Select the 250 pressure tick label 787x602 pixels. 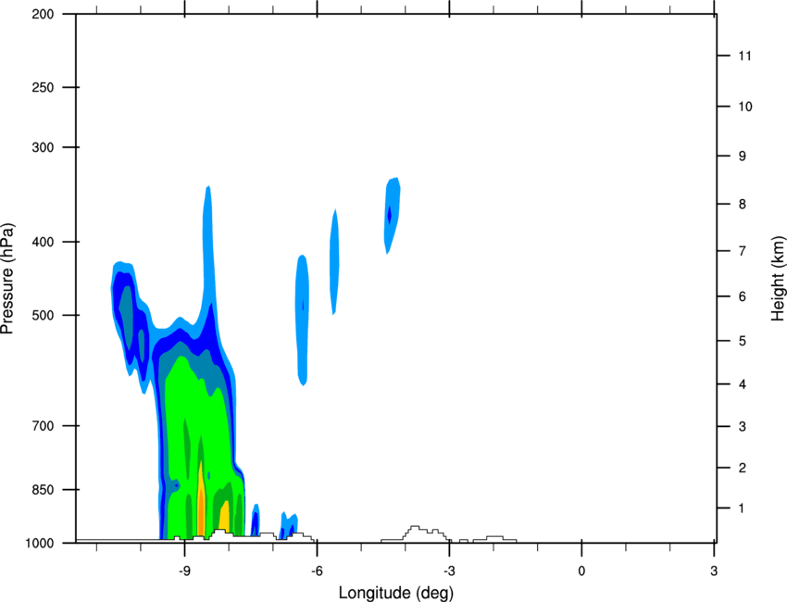43,87
